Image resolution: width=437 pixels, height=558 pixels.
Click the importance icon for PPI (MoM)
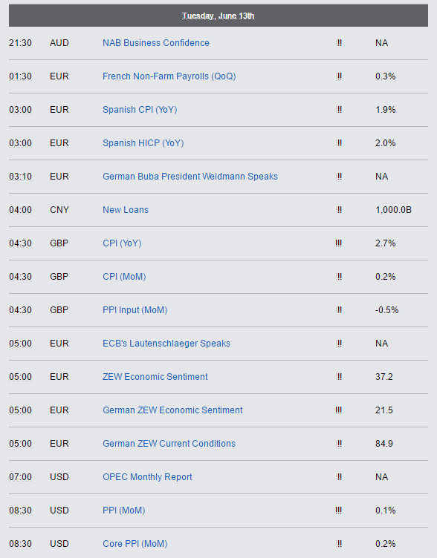click(338, 511)
